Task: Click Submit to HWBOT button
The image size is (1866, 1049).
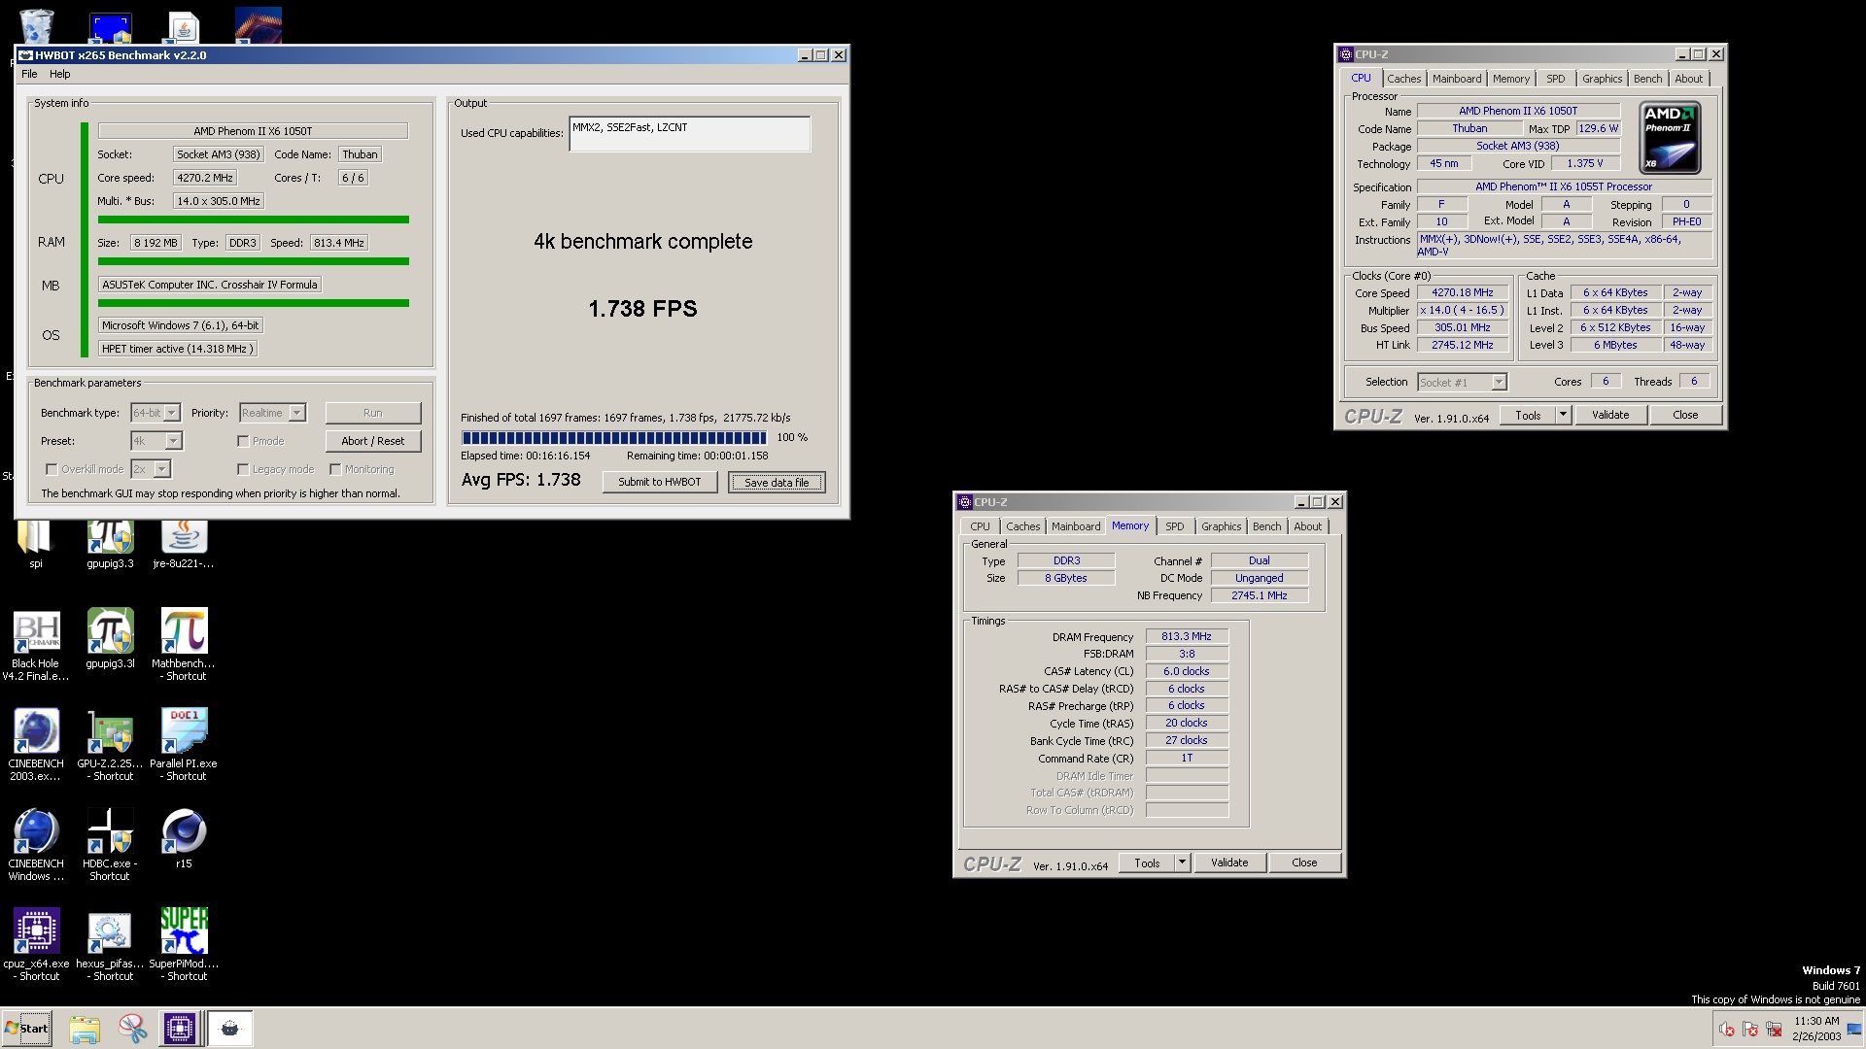Action: pos(660,482)
